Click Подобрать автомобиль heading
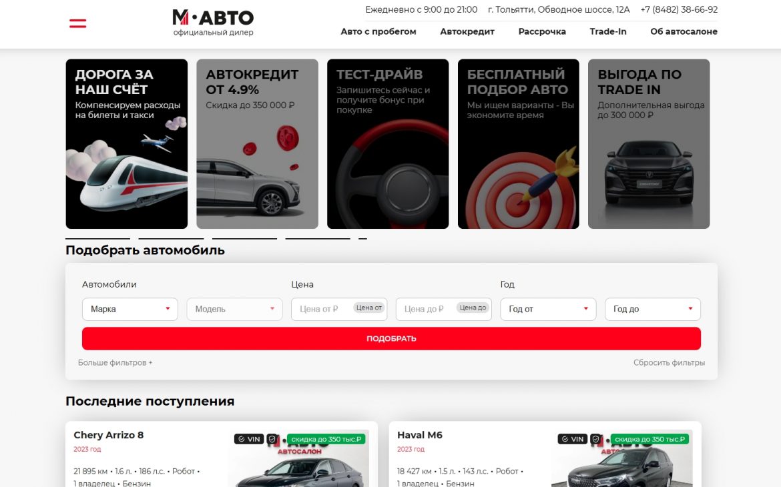This screenshot has width=781, height=487. pos(145,250)
